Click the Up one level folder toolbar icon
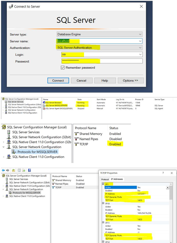177x243 pixels. 13,170
